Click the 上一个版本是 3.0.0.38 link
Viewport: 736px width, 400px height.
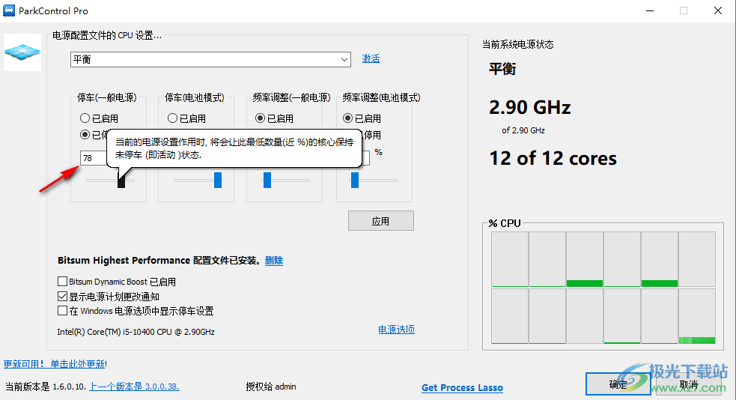pos(134,387)
